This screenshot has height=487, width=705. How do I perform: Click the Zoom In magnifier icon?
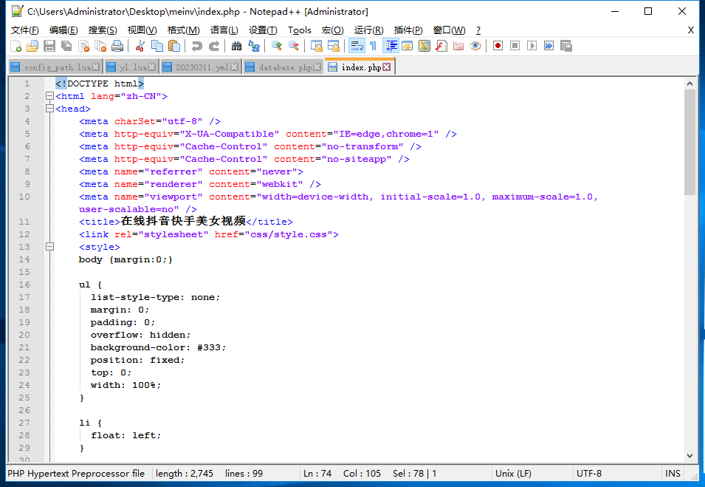[276, 46]
